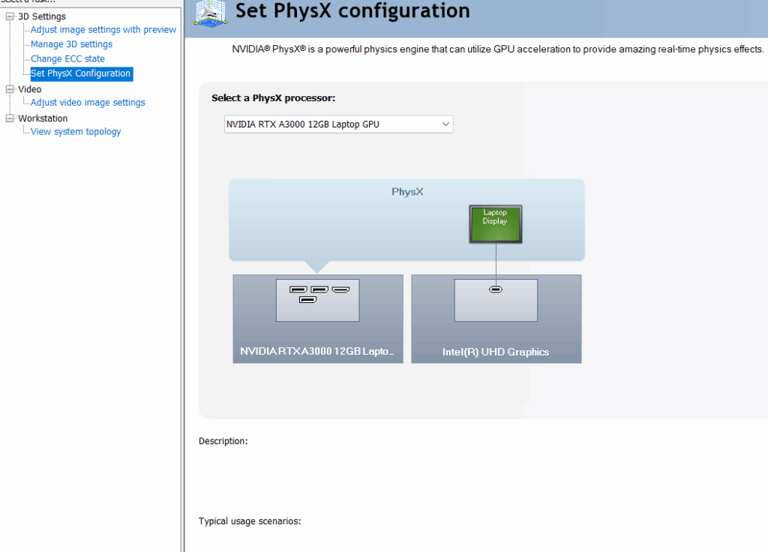The height and width of the screenshot is (552, 768).
Task: Click the HDMI port icon on NVIDIA GPU
Action: pos(341,289)
